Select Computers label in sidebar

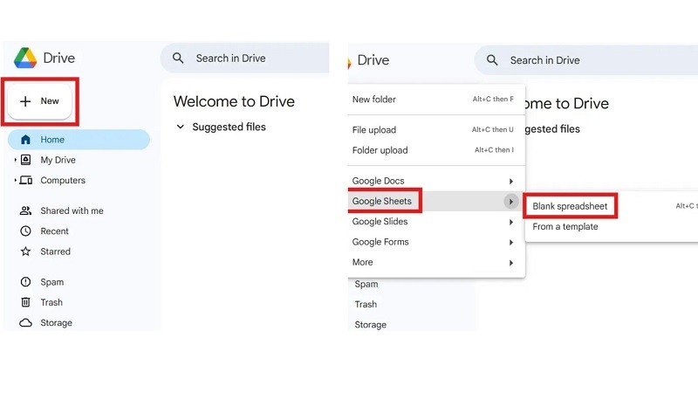63,181
